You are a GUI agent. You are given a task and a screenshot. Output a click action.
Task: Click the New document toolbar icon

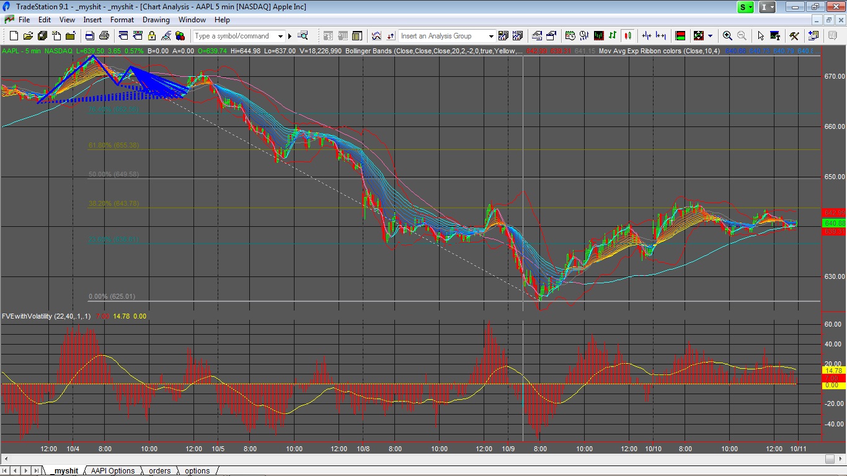(x=14, y=36)
